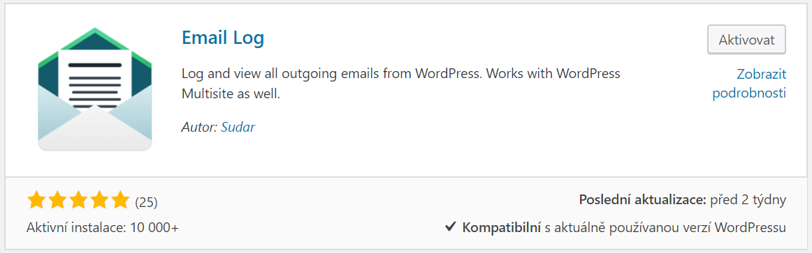This screenshot has width=812, height=253.
Task: Click the compatibility checkmark icon
Action: [451, 227]
